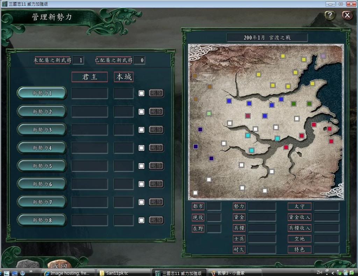Click the 耐久 info label
Screen dimensions: 358x276
click(239, 249)
